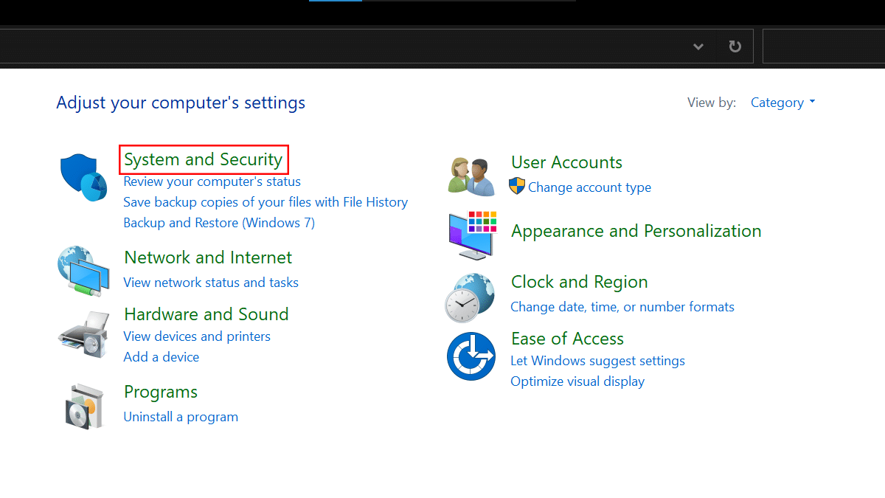Choose Uninstall a program link
885x498 pixels.
(181, 417)
